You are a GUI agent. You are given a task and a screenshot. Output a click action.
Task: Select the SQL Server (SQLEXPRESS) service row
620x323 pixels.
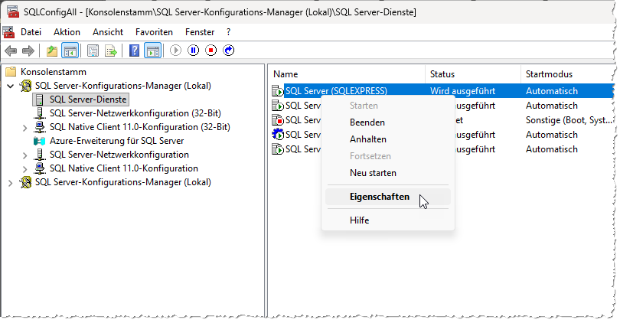click(x=442, y=91)
